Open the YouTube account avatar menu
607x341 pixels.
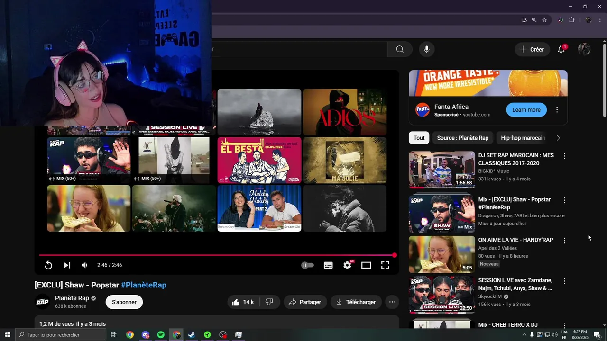(584, 49)
